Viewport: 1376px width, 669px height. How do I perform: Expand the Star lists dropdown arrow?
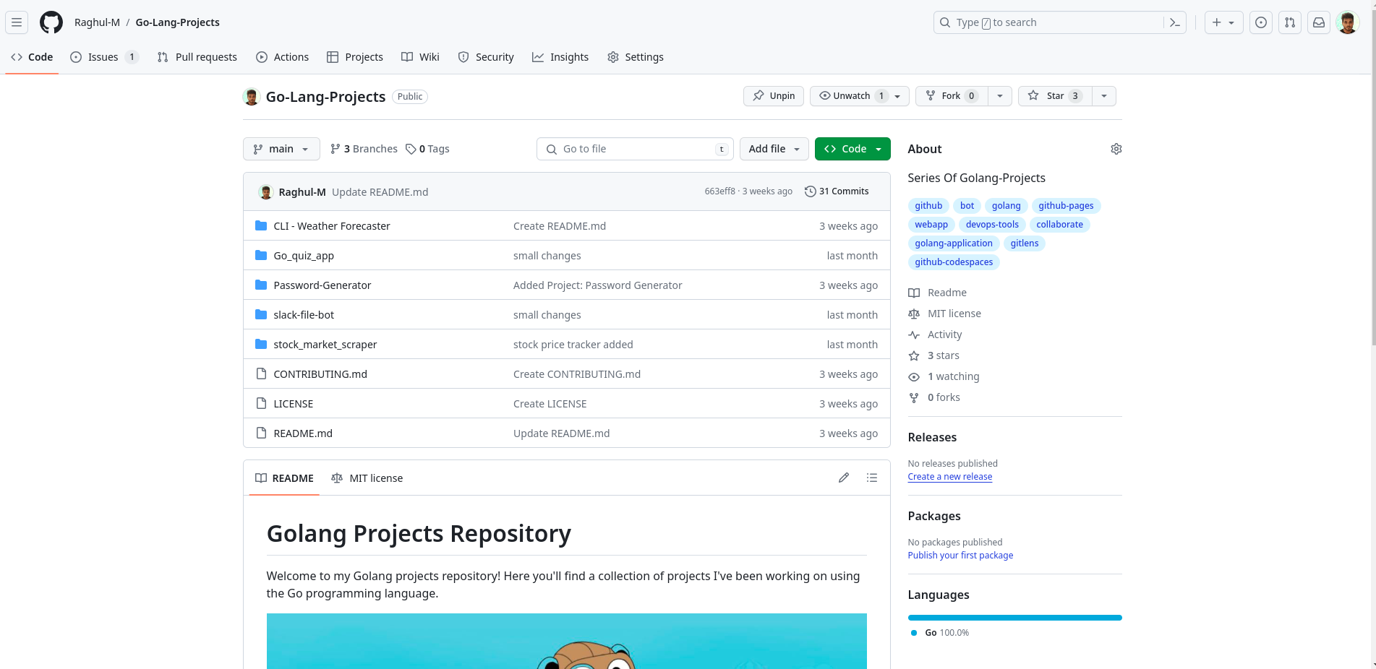(1104, 96)
